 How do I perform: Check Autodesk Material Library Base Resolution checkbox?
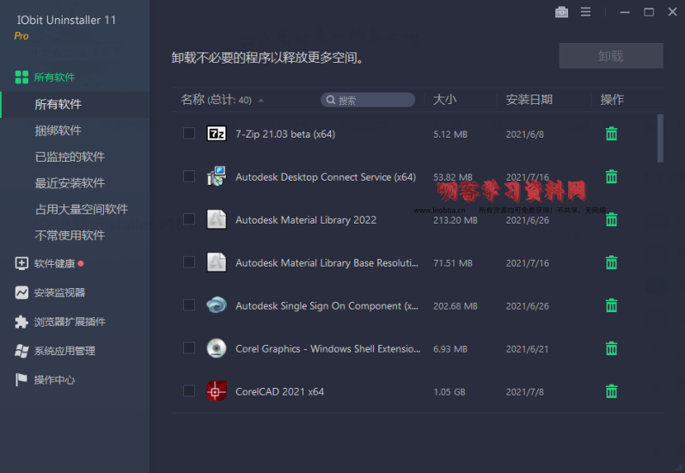(189, 261)
